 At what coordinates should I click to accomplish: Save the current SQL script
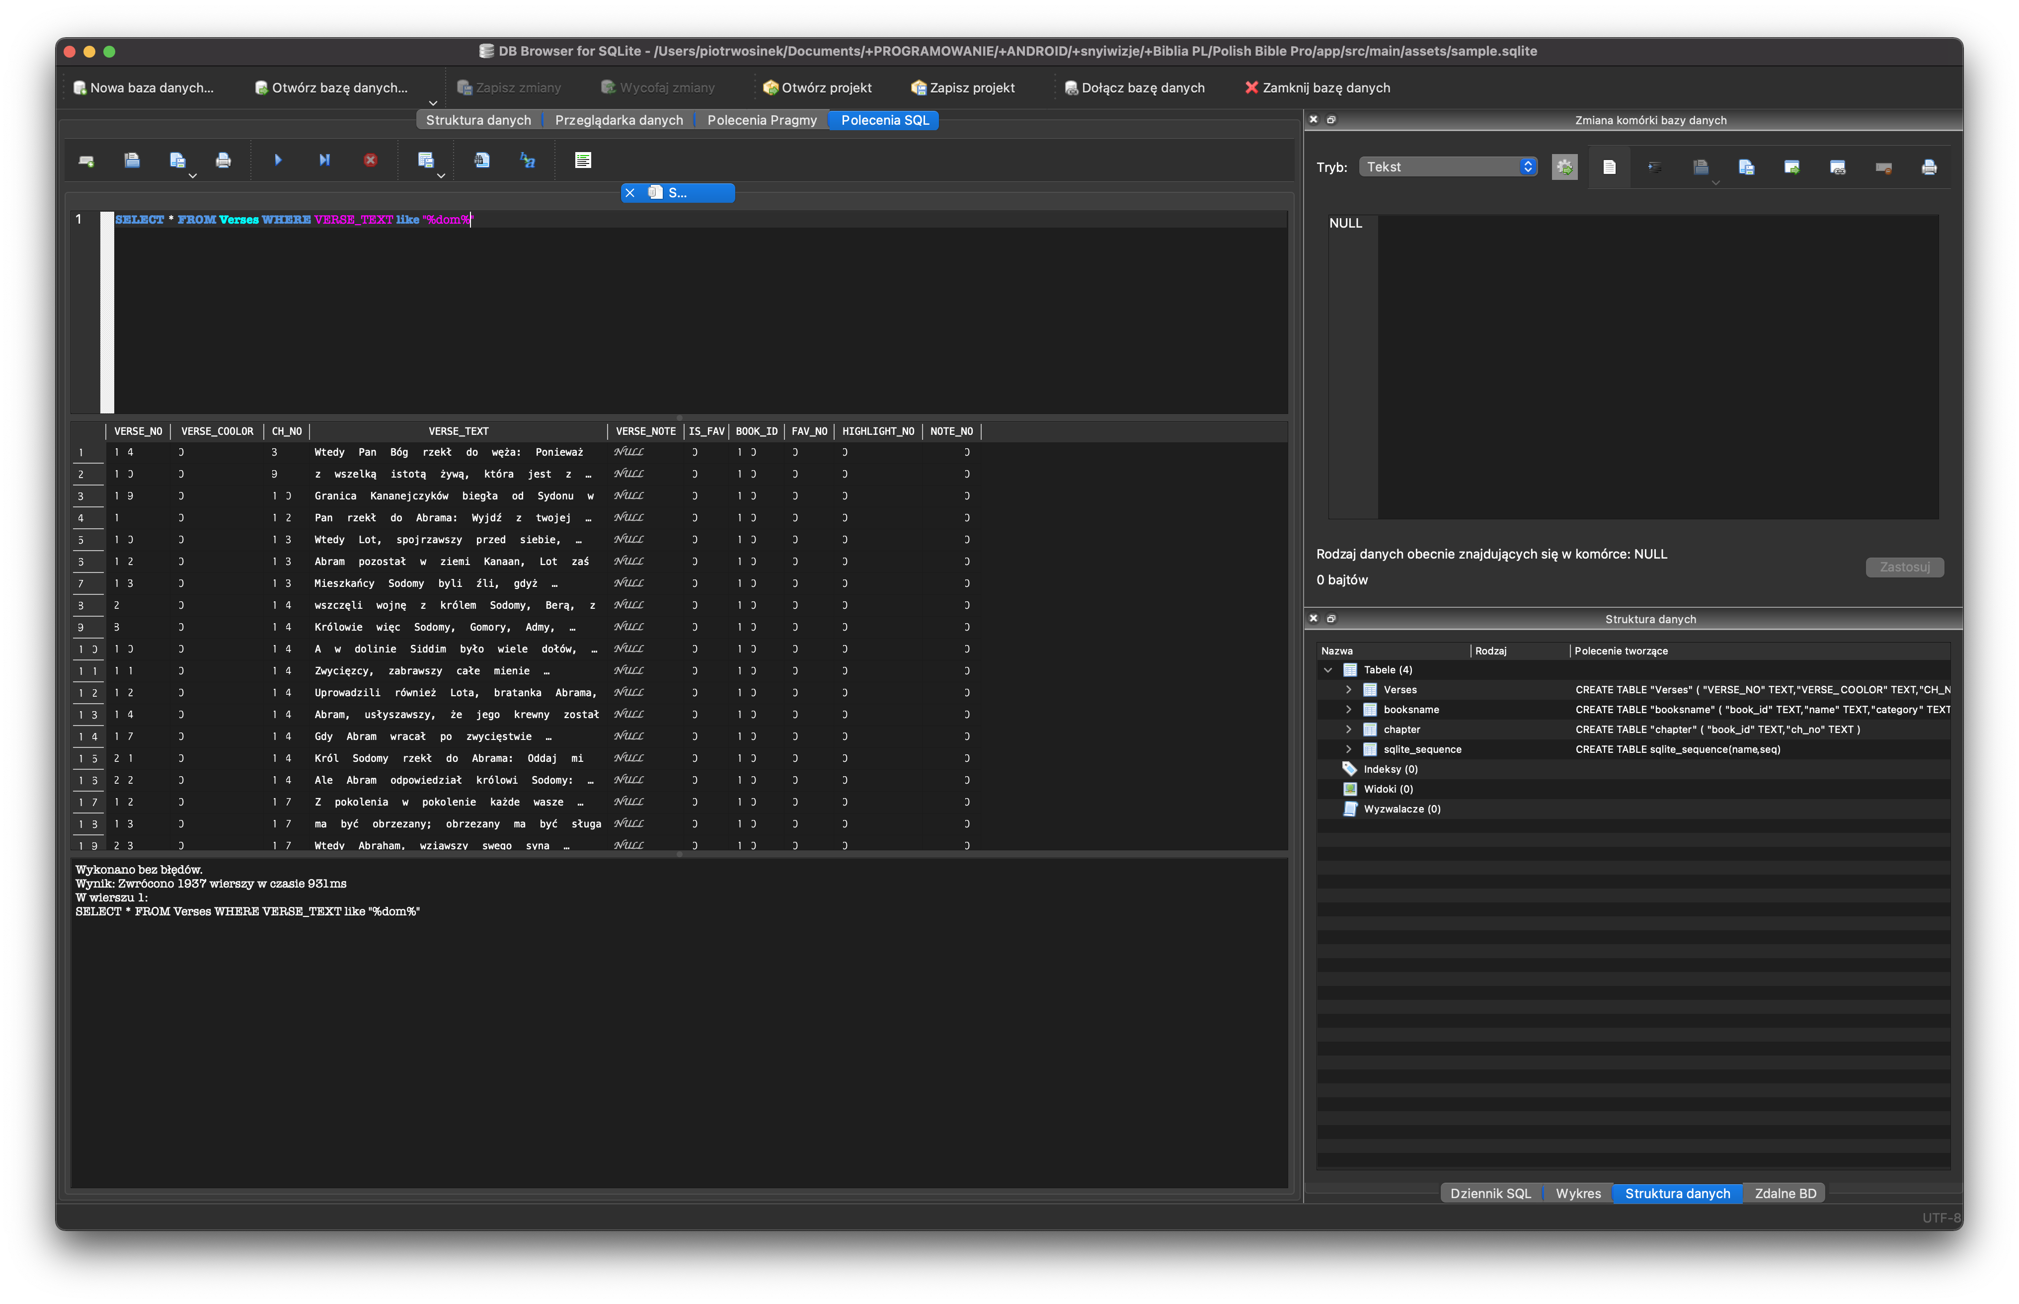(179, 160)
